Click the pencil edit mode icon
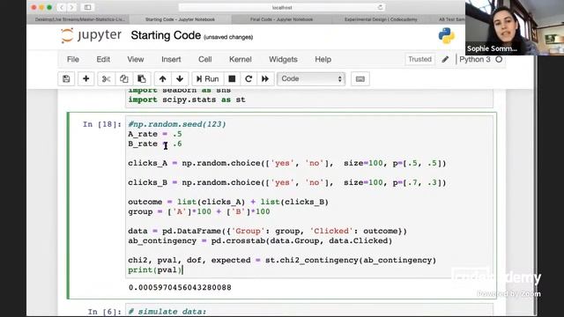Screen dimensions: 564x317 [445, 59]
